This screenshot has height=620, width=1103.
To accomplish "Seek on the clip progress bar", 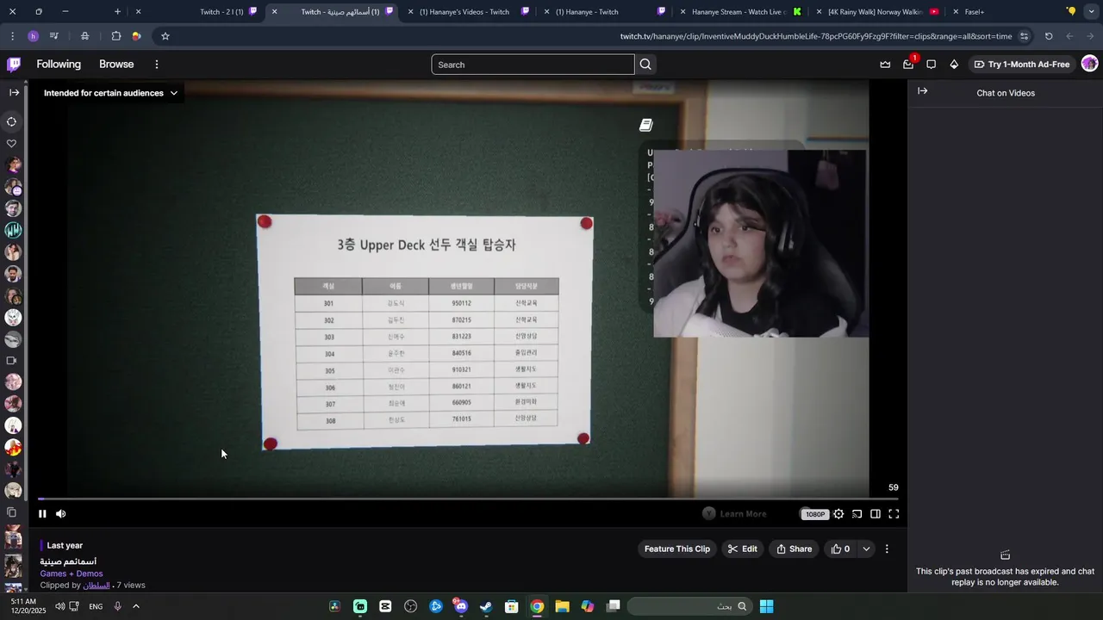I will pos(467,499).
